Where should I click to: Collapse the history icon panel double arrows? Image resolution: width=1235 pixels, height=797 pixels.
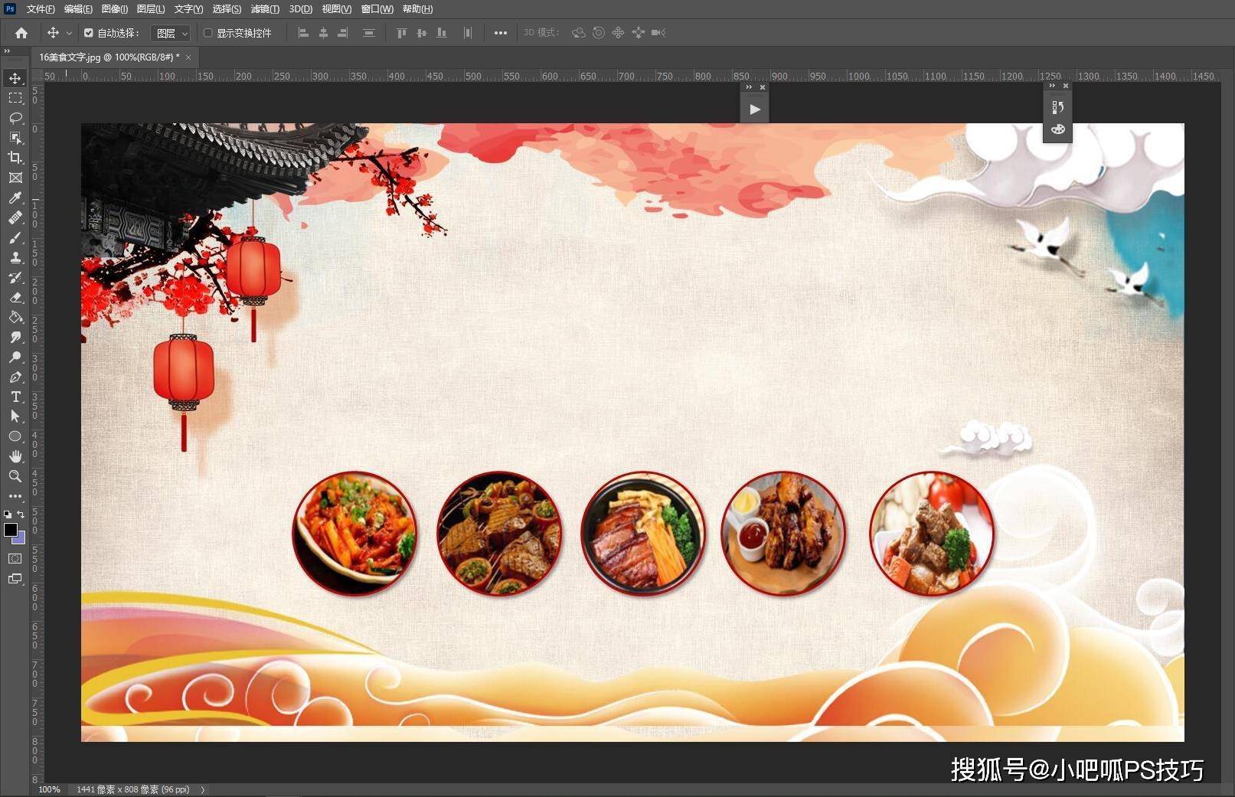pyautogui.click(x=1052, y=86)
